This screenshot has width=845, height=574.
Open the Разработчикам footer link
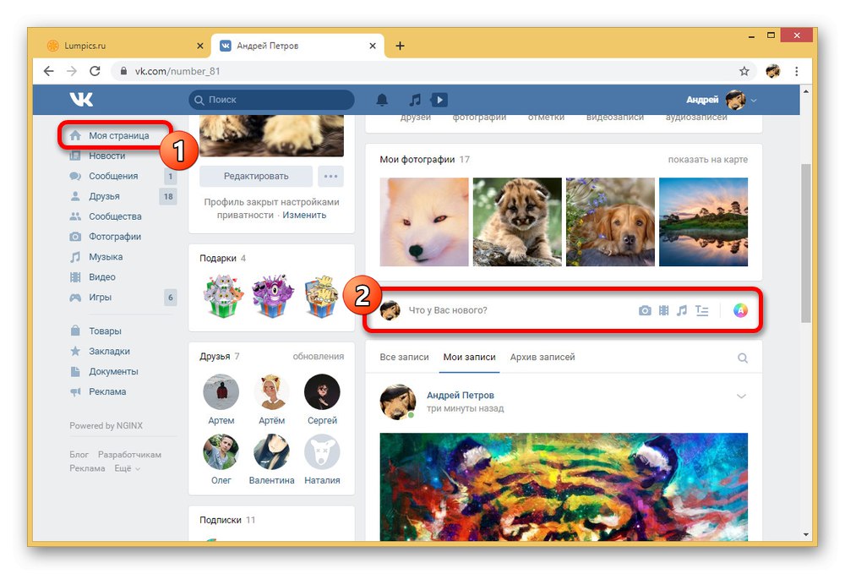(129, 454)
